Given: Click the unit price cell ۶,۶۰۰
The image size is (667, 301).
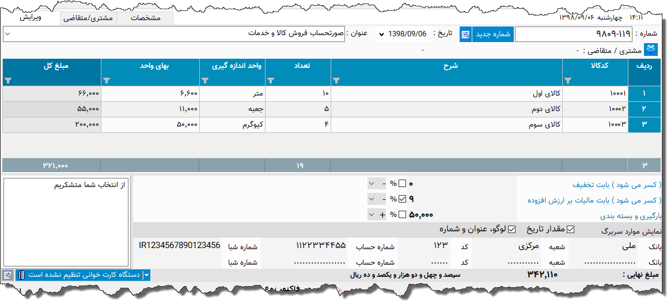Looking at the screenshot, I should [x=150, y=94].
